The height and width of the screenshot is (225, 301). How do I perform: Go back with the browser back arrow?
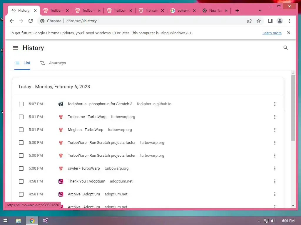[12, 21]
